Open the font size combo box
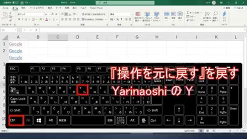Image resolution: width=247 pixels, height=139 pixels. (x=47, y=14)
